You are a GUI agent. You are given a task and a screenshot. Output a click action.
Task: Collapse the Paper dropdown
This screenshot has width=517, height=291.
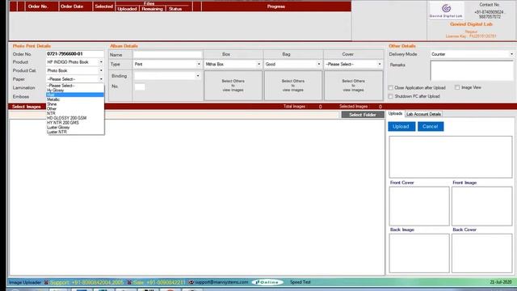point(101,79)
